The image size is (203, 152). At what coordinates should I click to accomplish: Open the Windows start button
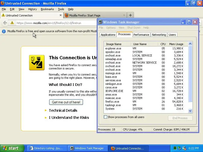point(12,148)
